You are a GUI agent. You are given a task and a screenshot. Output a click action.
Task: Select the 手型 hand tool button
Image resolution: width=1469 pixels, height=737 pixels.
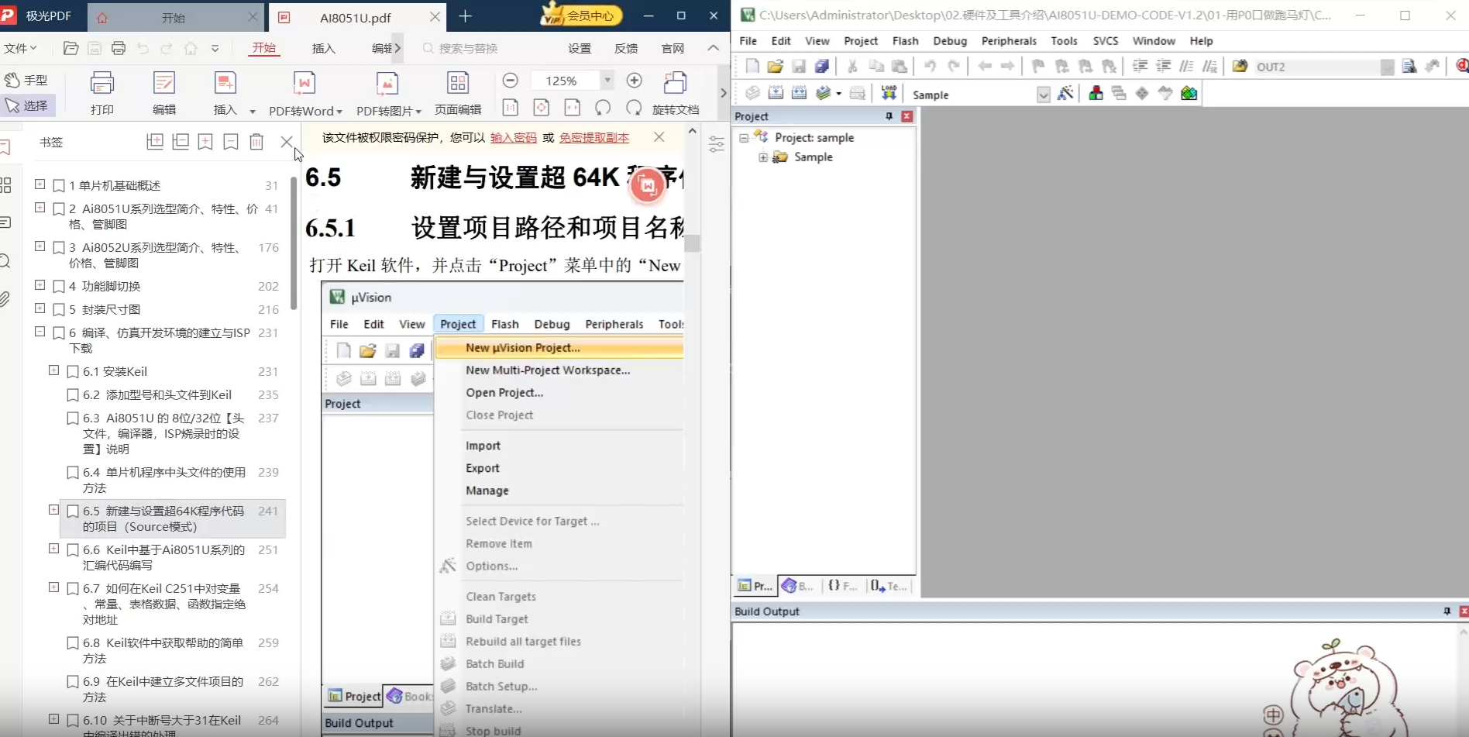(26, 80)
